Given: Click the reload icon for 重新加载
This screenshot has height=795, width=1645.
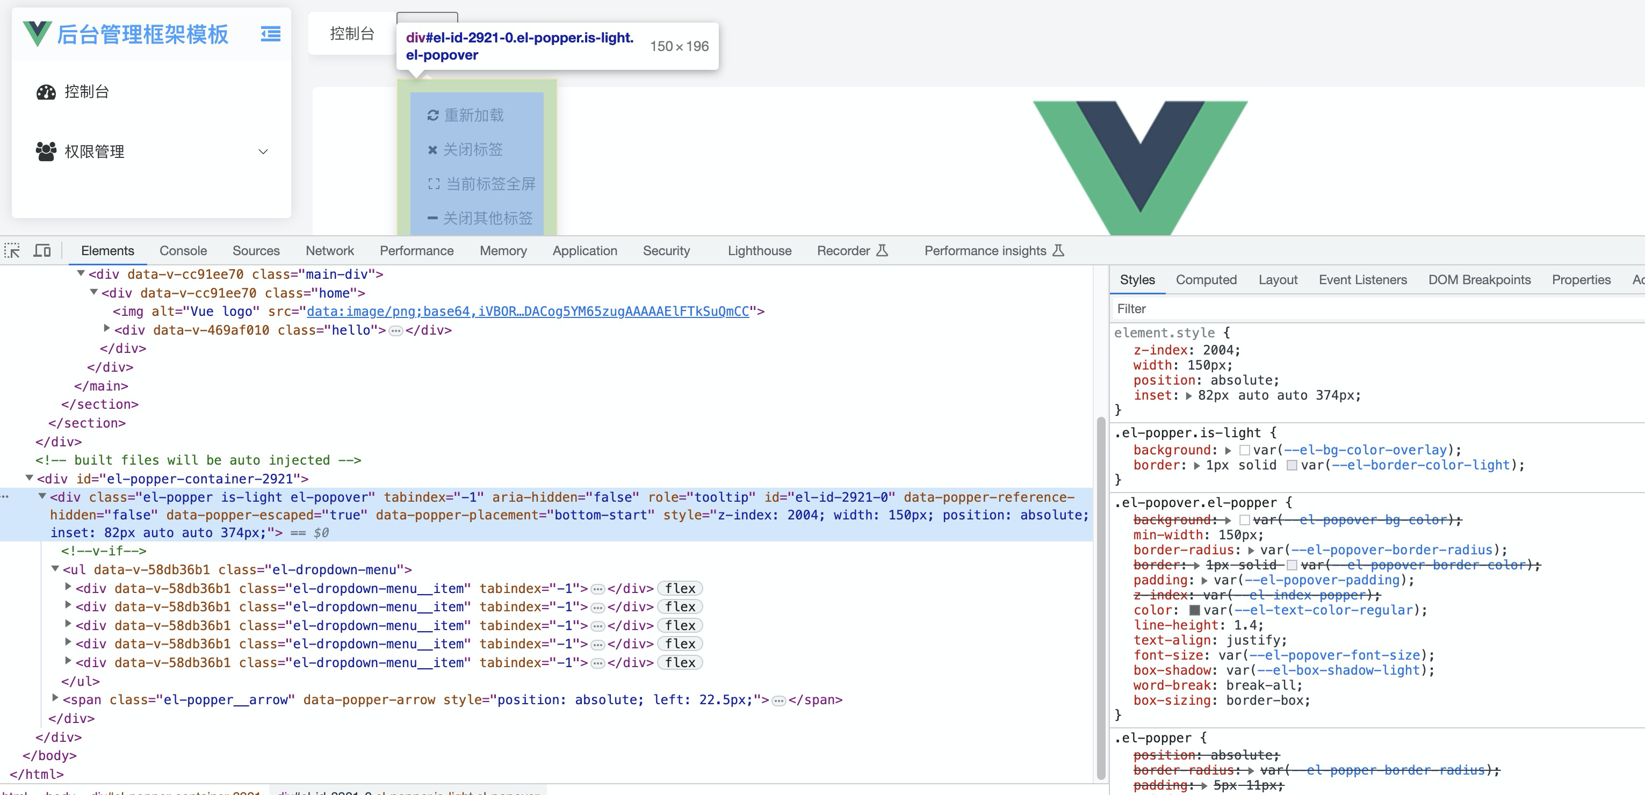Looking at the screenshot, I should pos(433,115).
